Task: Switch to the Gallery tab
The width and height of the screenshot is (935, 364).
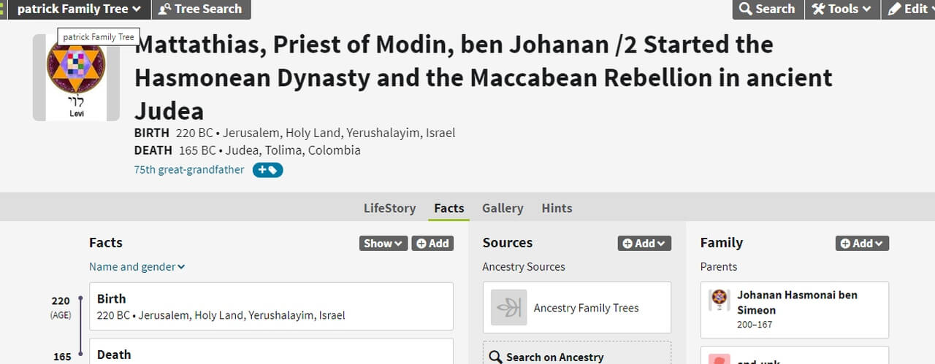Action: click(503, 208)
